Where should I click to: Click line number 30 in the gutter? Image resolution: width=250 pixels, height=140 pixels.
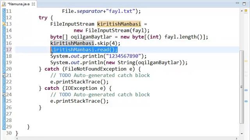(x=9, y=133)
